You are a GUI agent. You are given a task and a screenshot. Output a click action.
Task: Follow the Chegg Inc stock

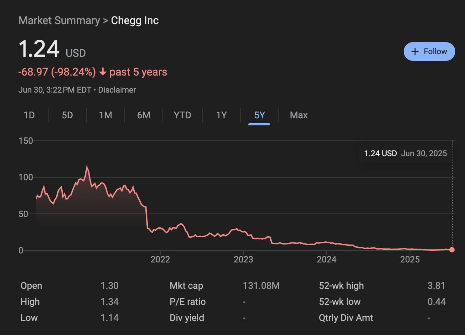pyautogui.click(x=429, y=51)
